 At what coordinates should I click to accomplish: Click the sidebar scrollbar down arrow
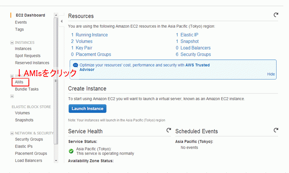point(56,161)
